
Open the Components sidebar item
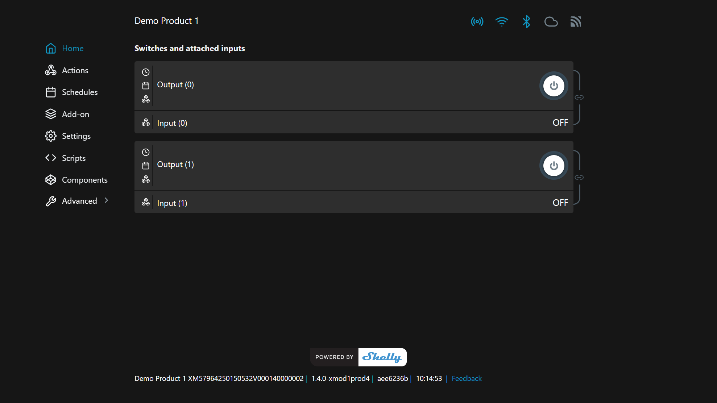click(x=84, y=180)
